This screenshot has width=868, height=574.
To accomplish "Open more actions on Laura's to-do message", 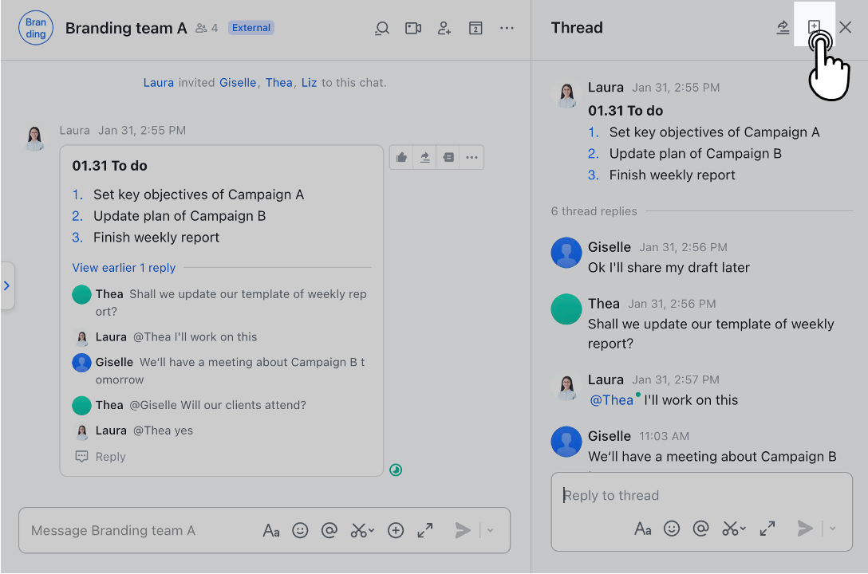I will coord(471,157).
